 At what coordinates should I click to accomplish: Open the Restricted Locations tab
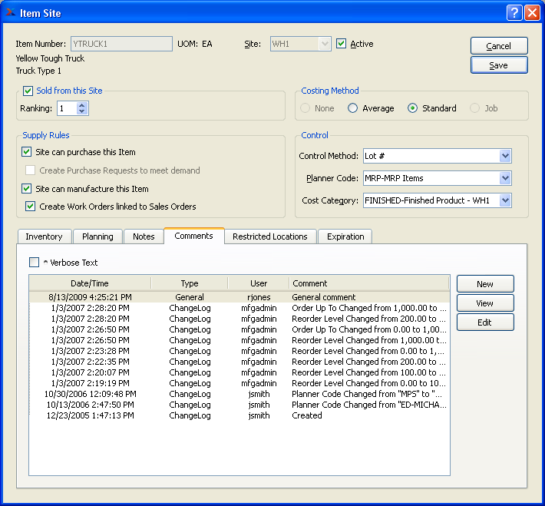(269, 236)
